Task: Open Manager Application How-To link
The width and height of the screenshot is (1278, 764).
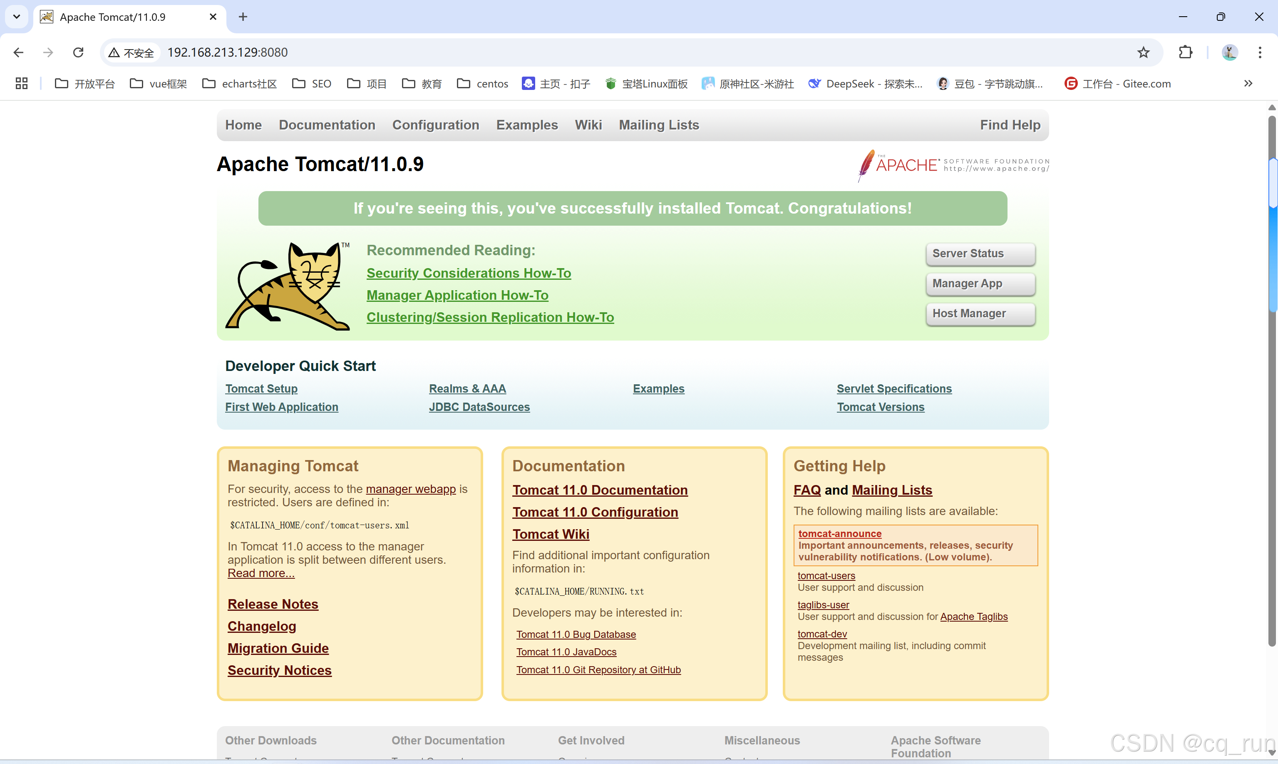Action: pyautogui.click(x=457, y=296)
